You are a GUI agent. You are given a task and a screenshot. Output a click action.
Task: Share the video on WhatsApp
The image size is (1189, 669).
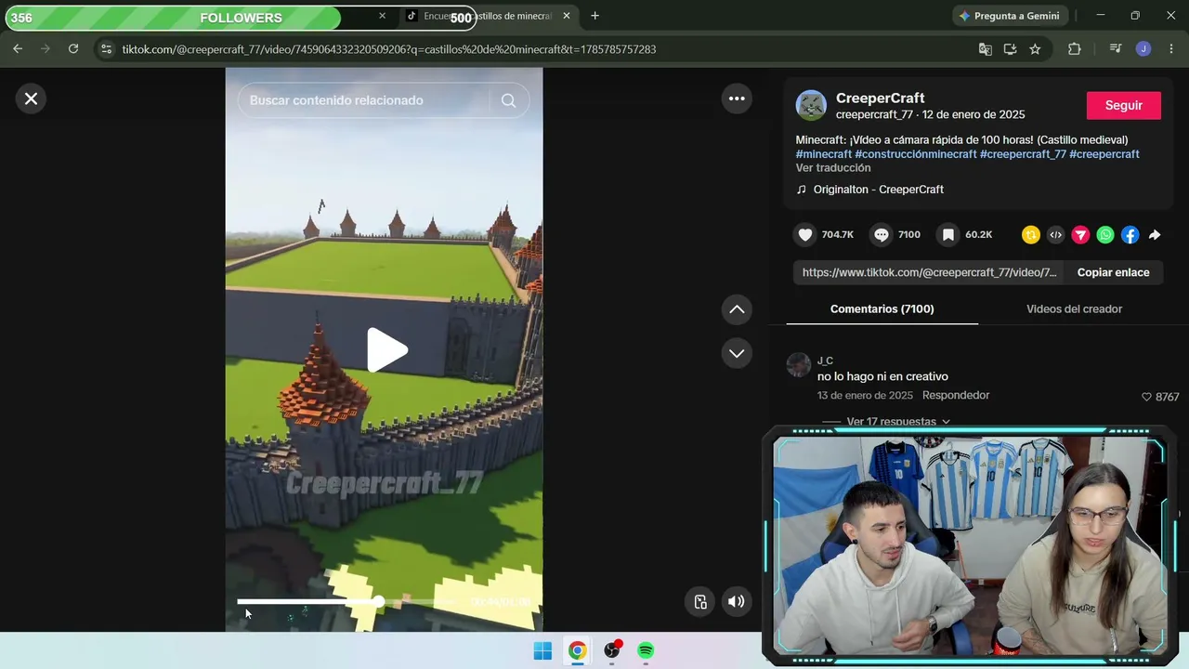coord(1105,235)
